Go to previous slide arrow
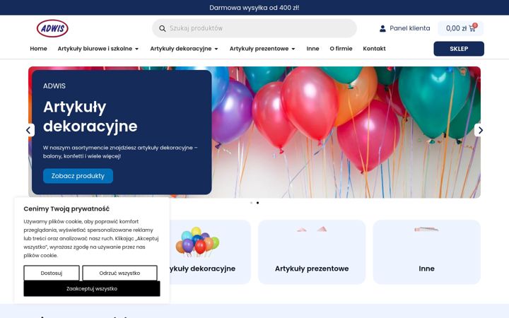509x318 pixels. pyautogui.click(x=29, y=130)
